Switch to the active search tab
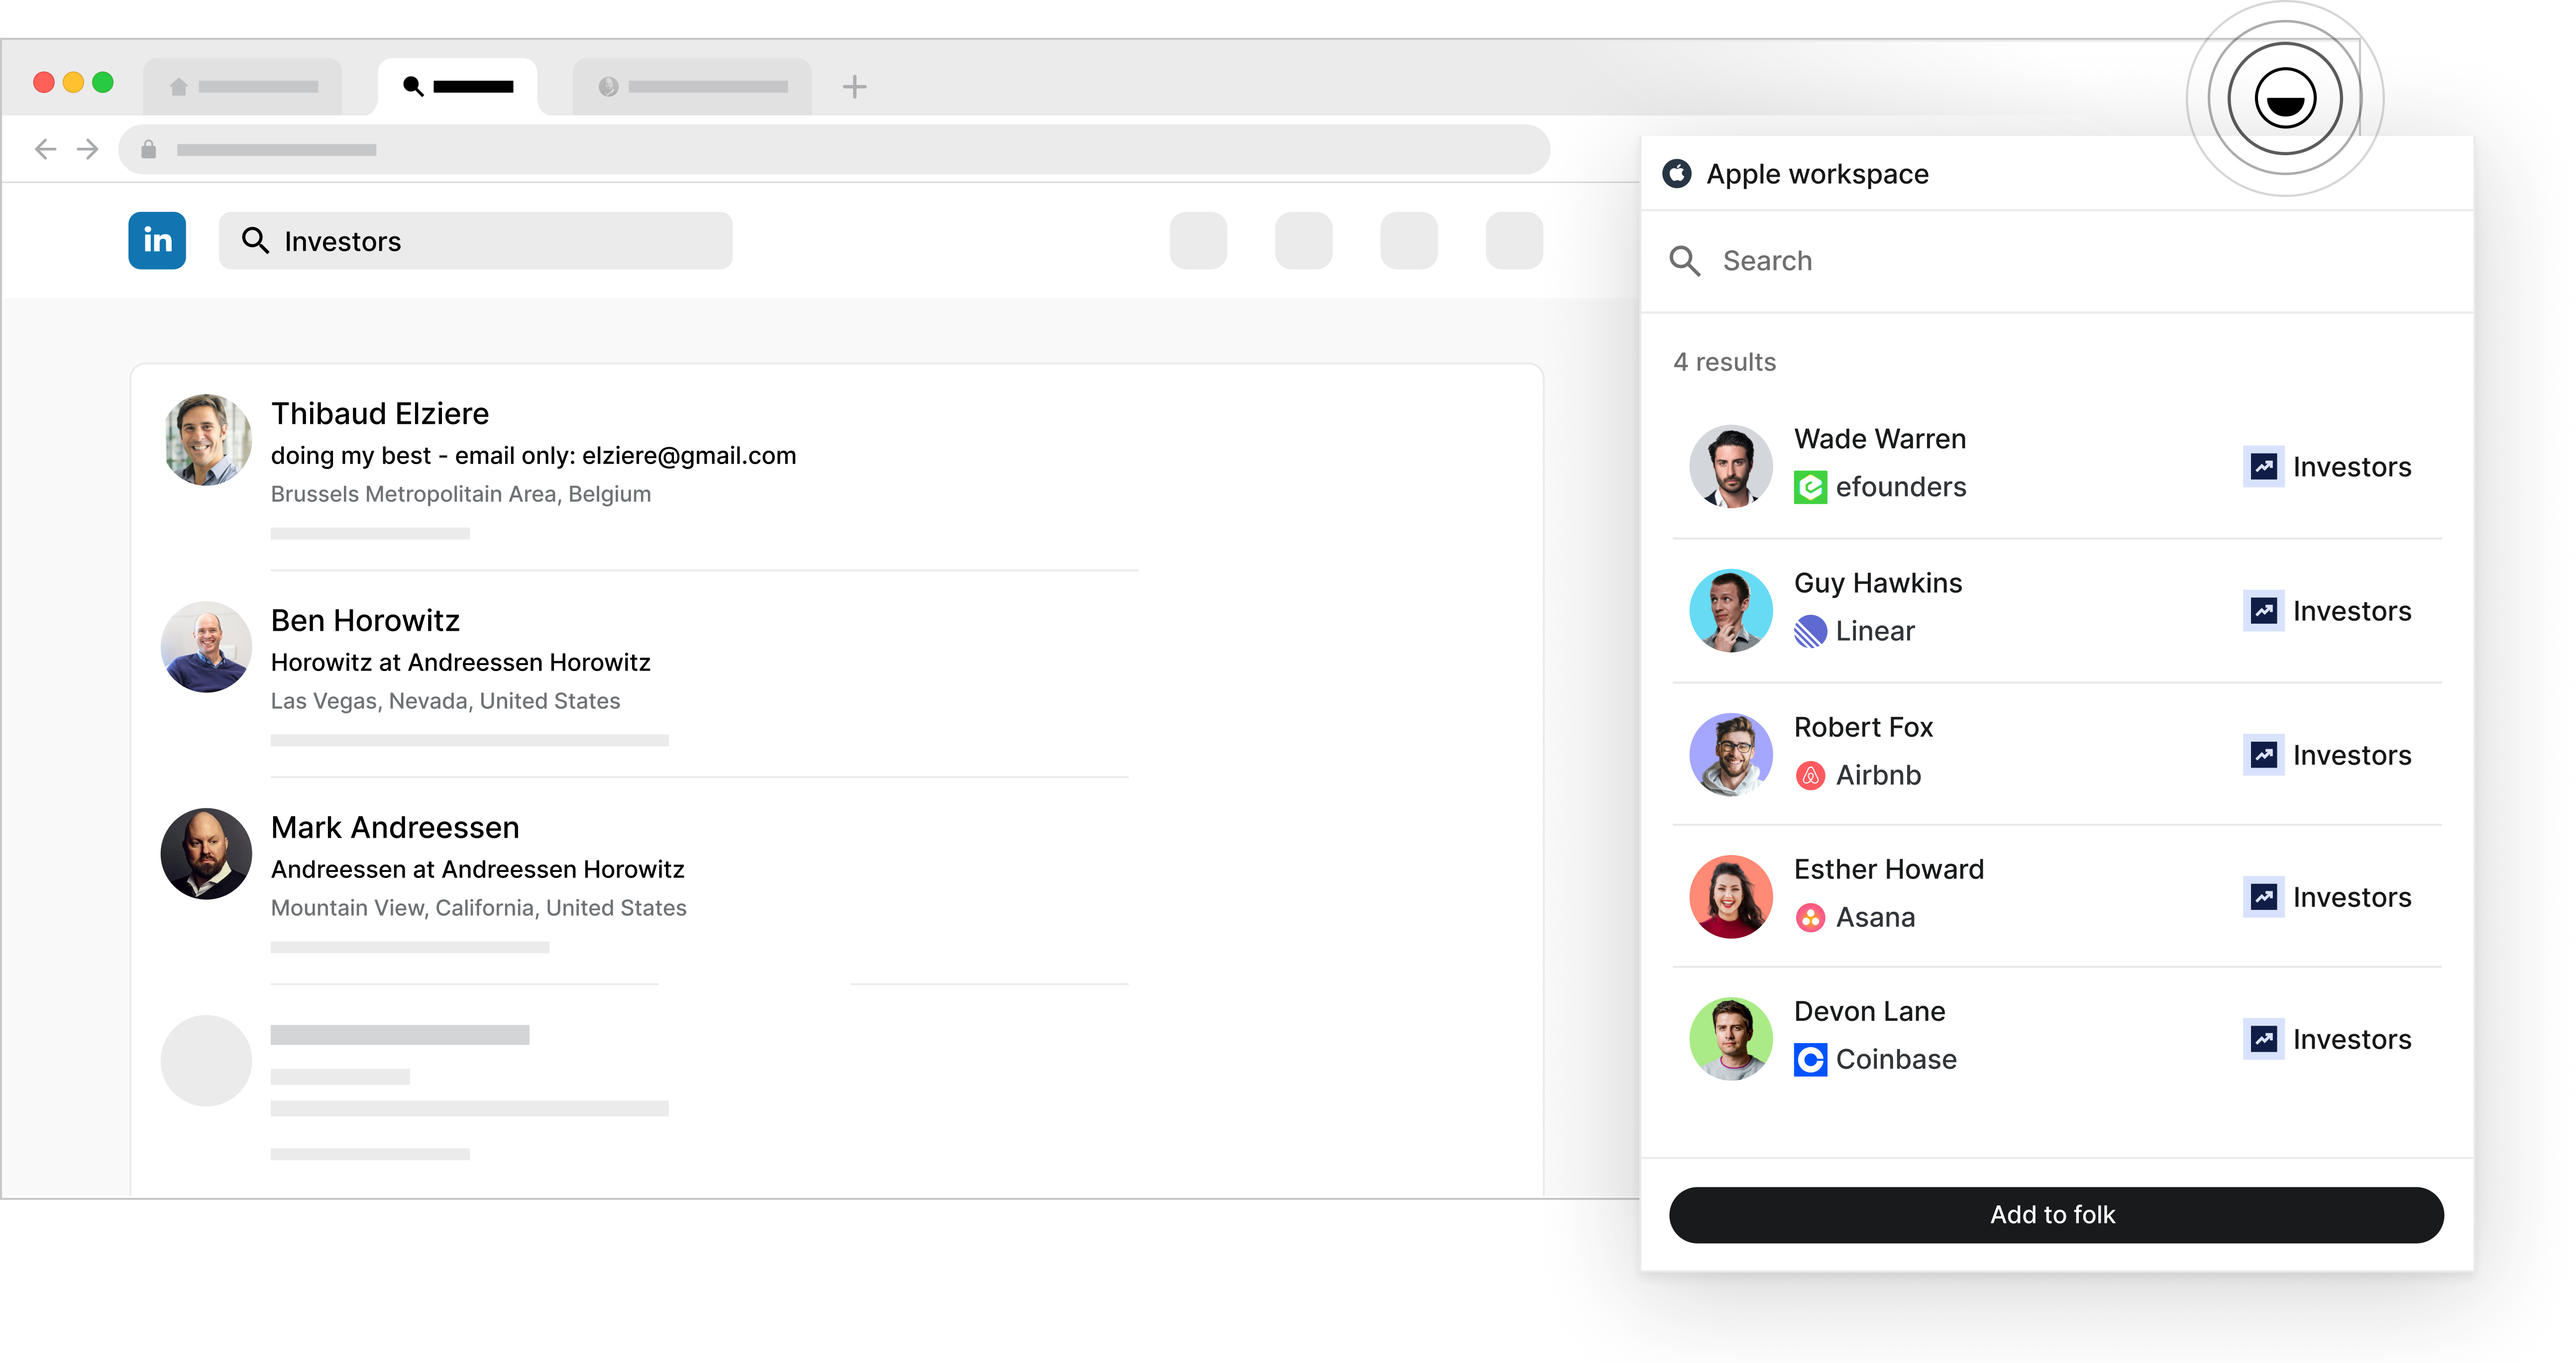Viewport: 2576px width, 1363px height. (458, 87)
